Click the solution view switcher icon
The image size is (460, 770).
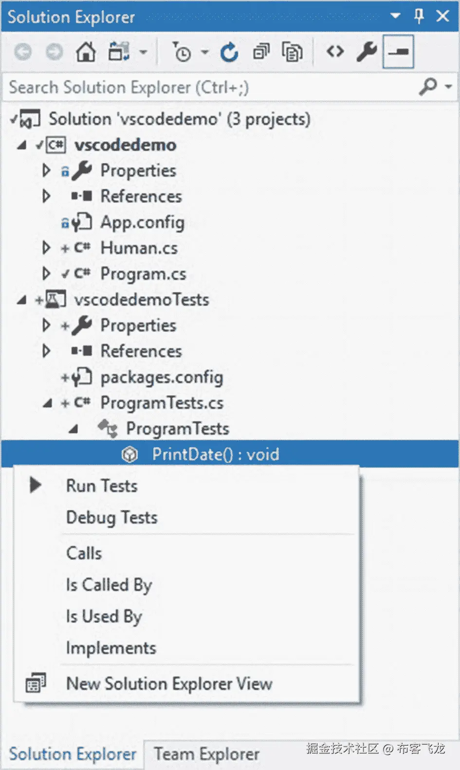tap(119, 52)
